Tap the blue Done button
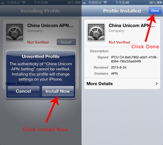 point(155,11)
